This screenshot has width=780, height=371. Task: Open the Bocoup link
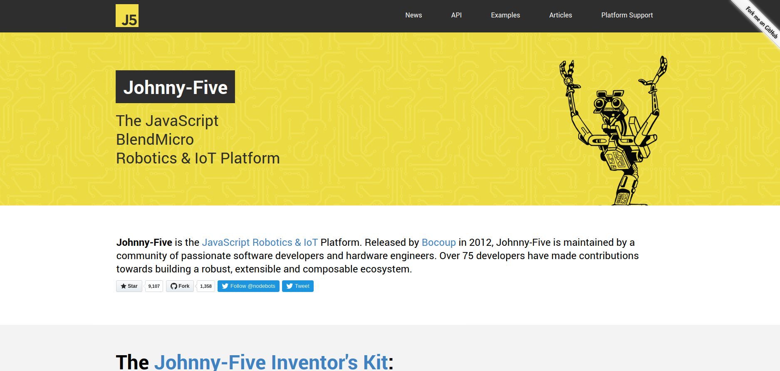pos(438,242)
